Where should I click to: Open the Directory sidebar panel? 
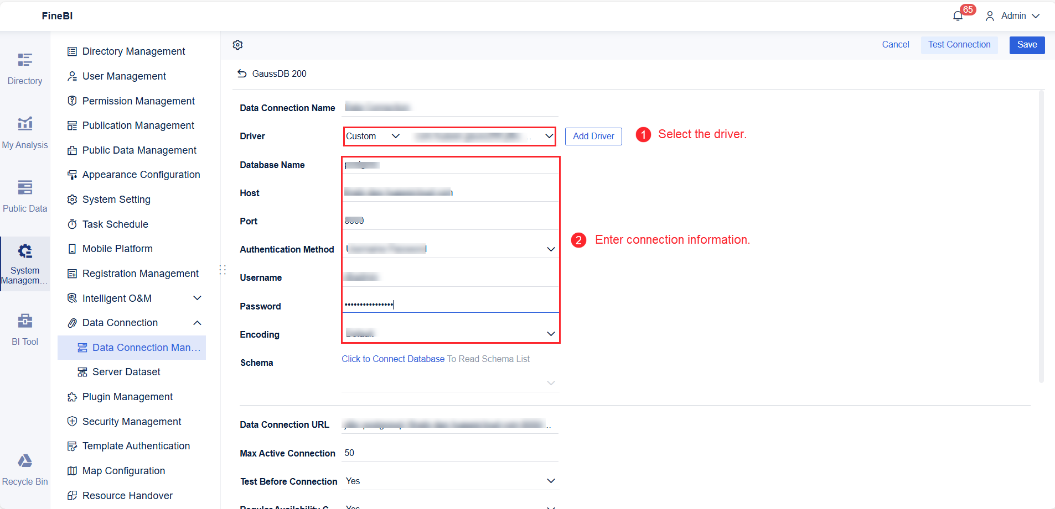pos(25,66)
